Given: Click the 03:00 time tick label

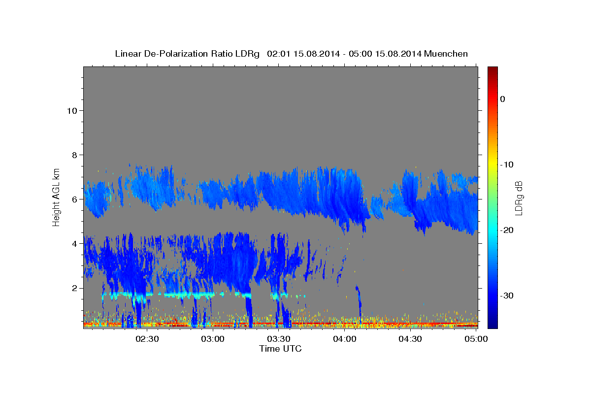Looking at the screenshot, I should point(213,339).
